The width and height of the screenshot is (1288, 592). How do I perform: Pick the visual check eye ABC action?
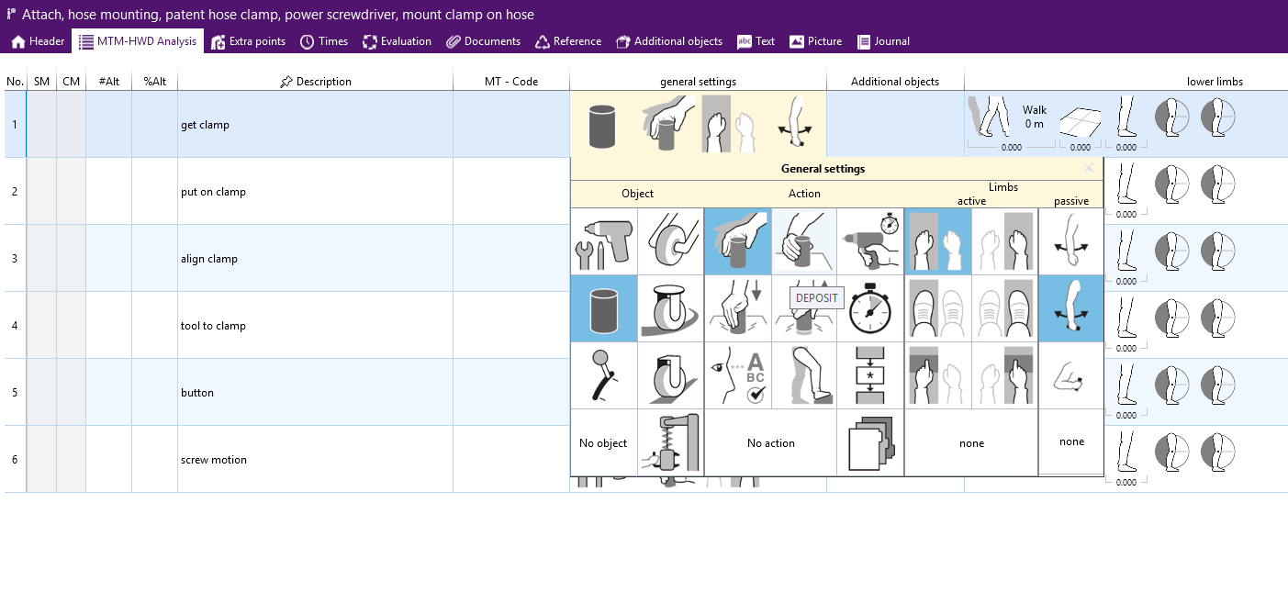click(737, 375)
